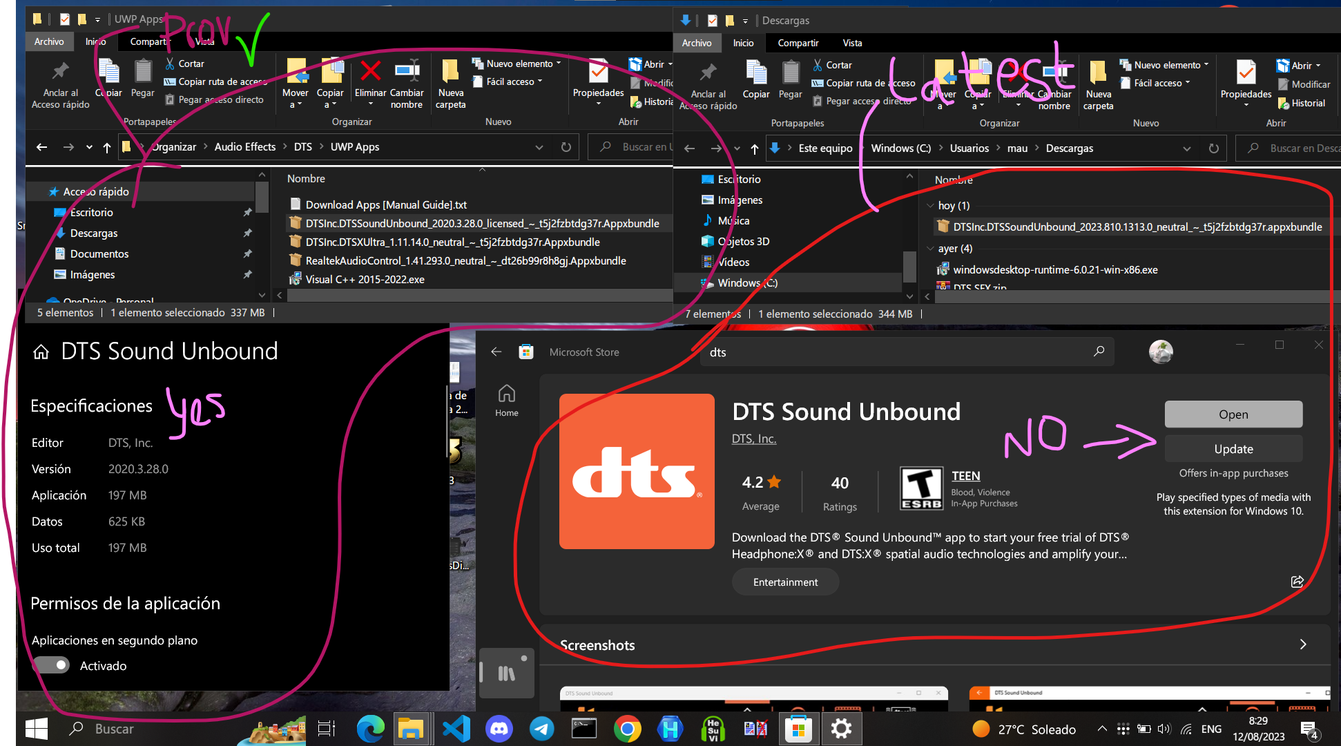The image size is (1341, 746).
Task: Open Vista tab in Descargas window
Action: [x=853, y=43]
